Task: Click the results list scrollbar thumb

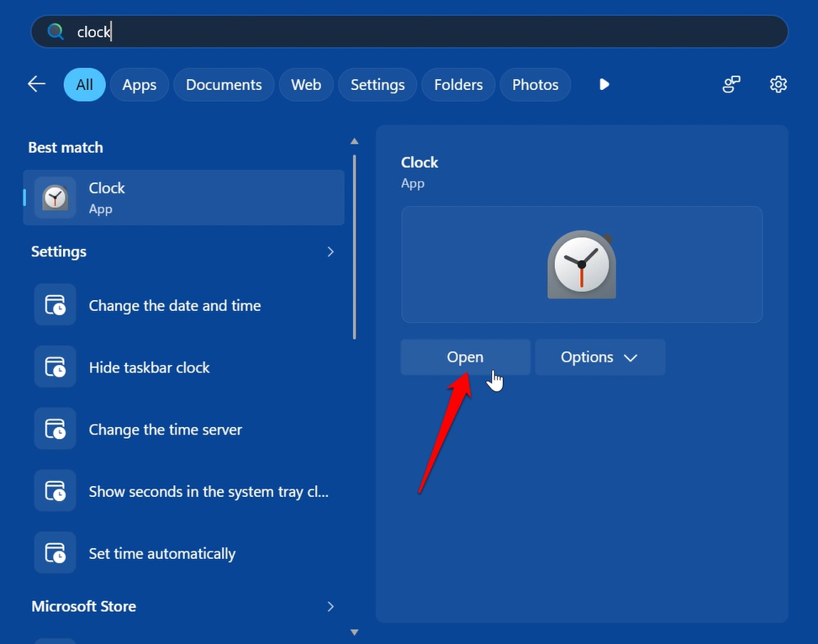Action: (354, 247)
